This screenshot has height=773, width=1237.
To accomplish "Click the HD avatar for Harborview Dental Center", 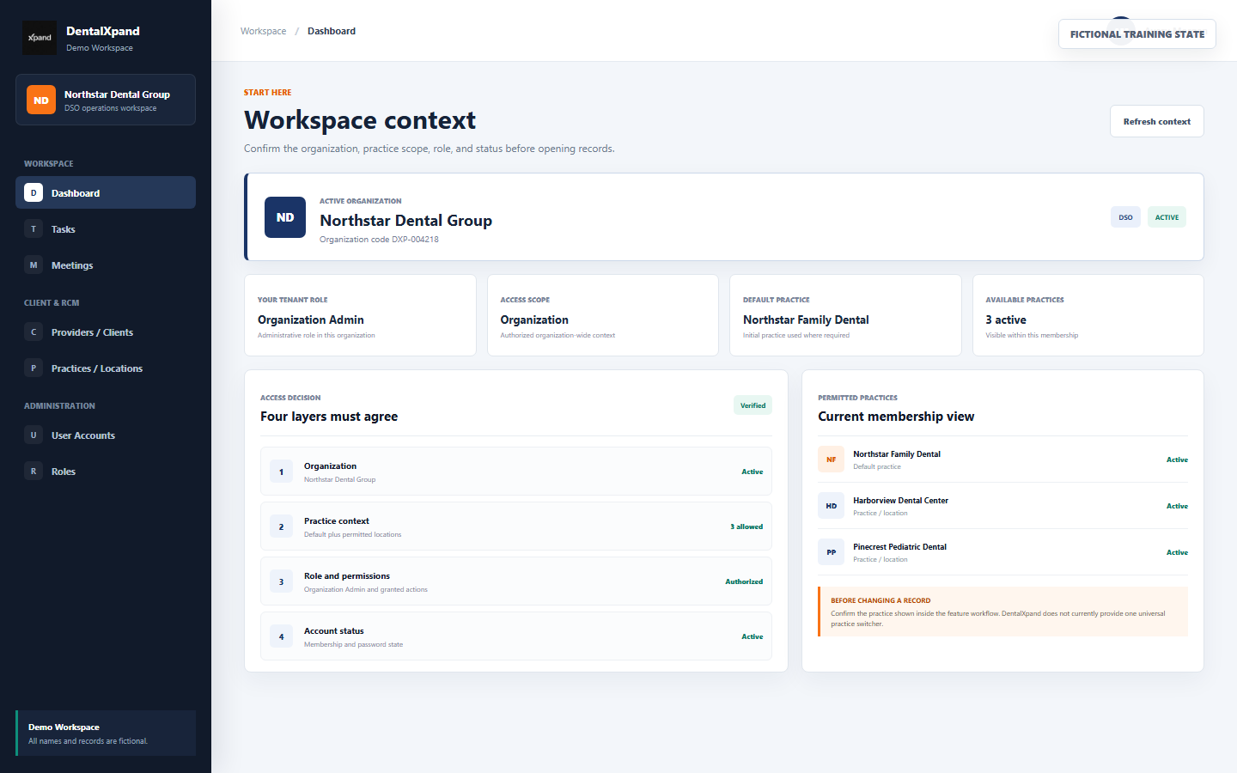I will [831, 506].
